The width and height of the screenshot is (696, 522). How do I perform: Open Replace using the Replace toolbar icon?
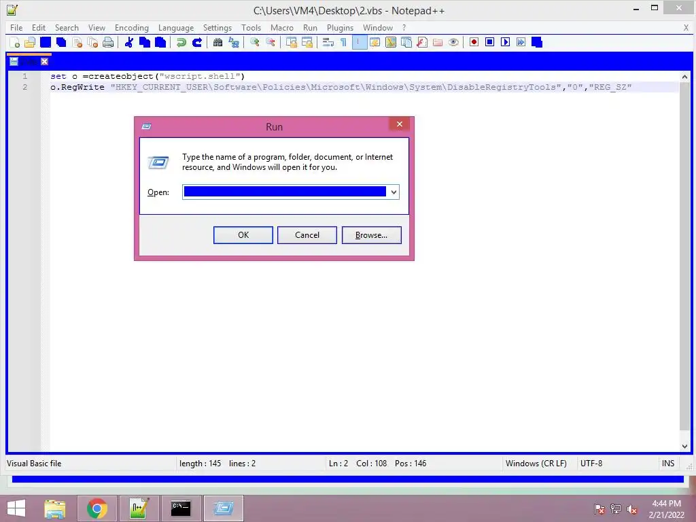coord(234,42)
